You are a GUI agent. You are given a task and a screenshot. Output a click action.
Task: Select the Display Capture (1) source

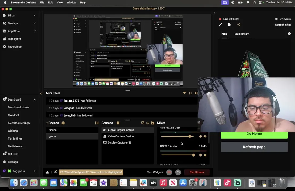[x=128, y=143]
